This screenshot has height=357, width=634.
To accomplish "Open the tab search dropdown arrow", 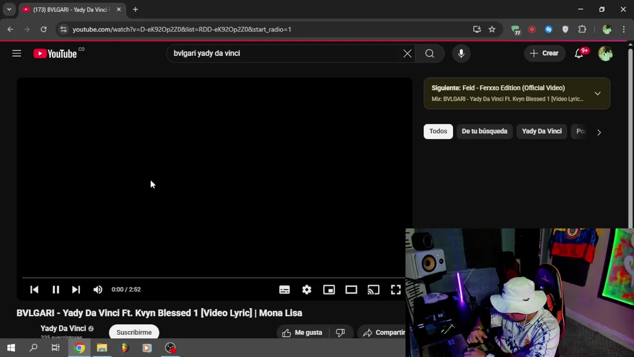I will coord(9,9).
